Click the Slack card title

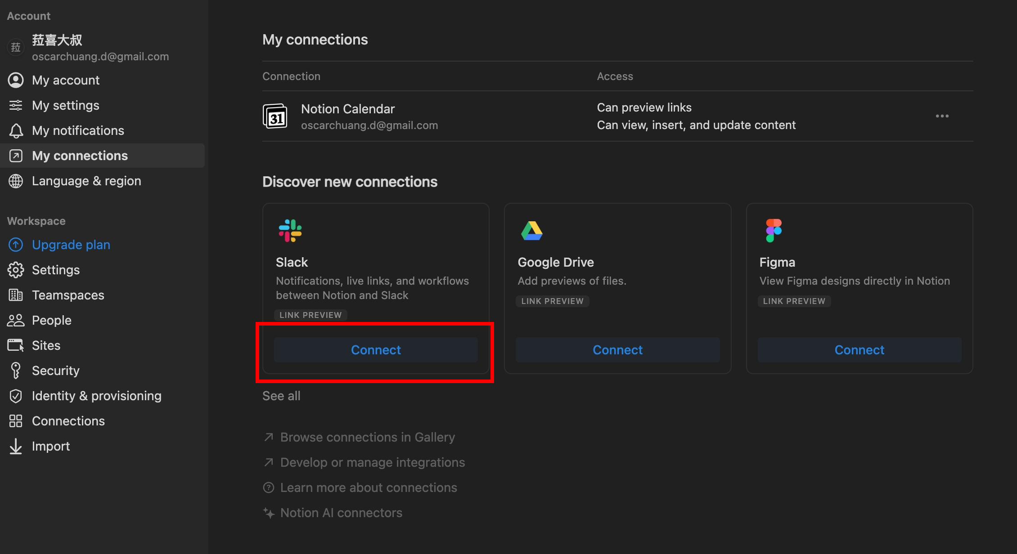(x=292, y=262)
